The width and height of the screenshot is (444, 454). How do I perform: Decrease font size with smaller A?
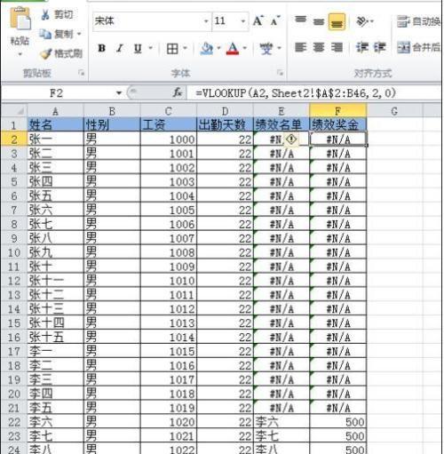coord(275,21)
